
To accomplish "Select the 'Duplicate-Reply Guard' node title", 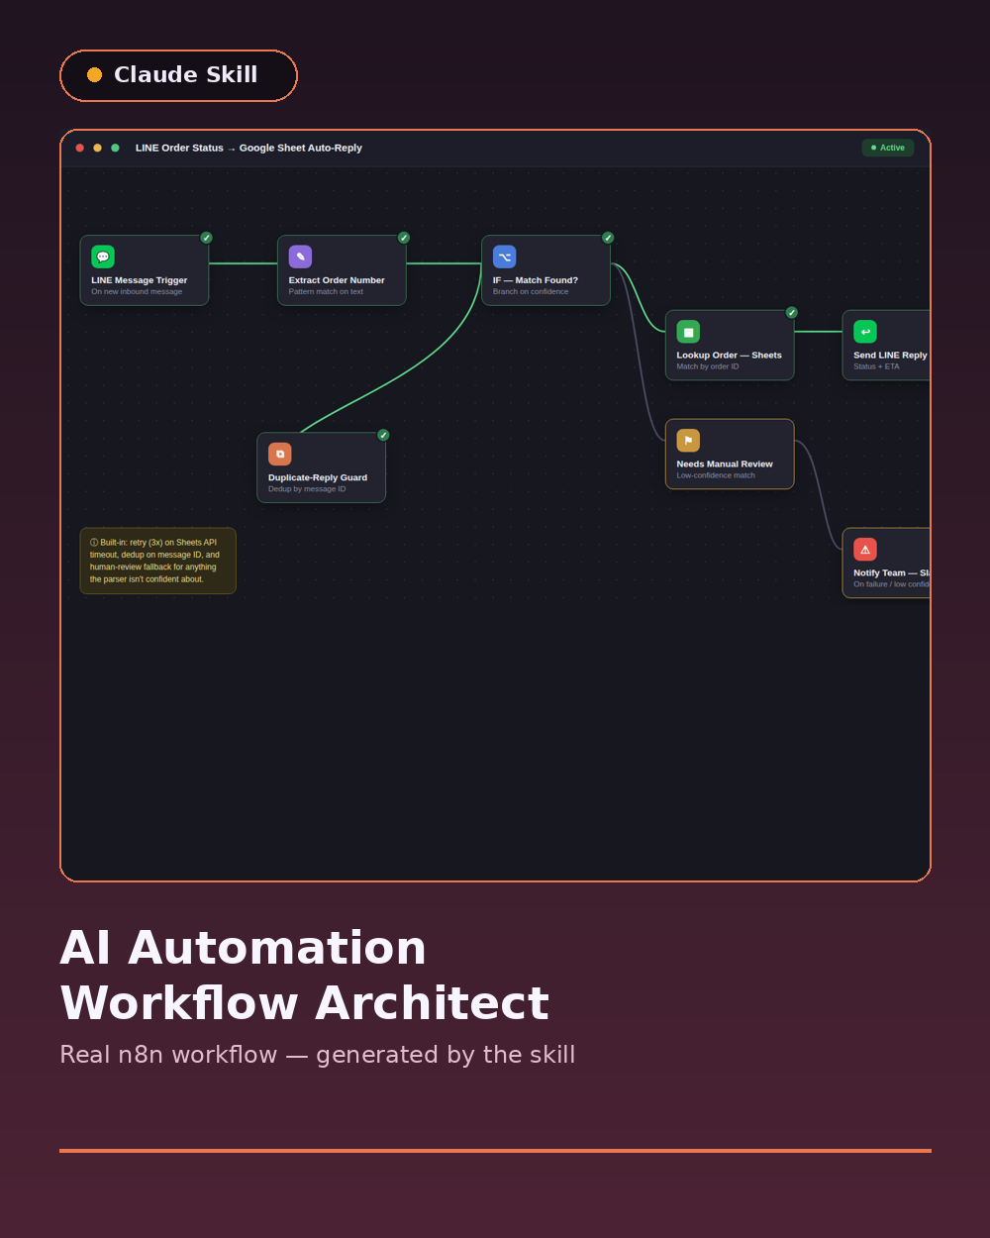I will coord(318,477).
